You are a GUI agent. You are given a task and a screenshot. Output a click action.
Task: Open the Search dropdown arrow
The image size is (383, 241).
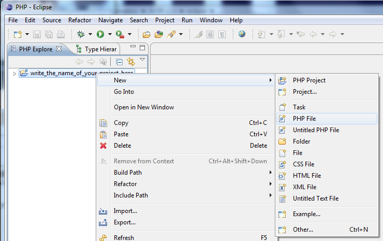[181, 34]
